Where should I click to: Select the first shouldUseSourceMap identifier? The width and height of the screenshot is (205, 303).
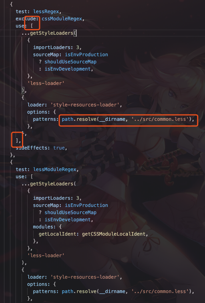coord(70,62)
